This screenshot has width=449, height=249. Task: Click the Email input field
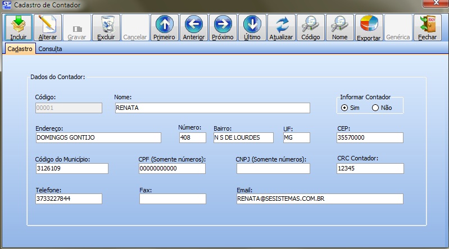319,199
